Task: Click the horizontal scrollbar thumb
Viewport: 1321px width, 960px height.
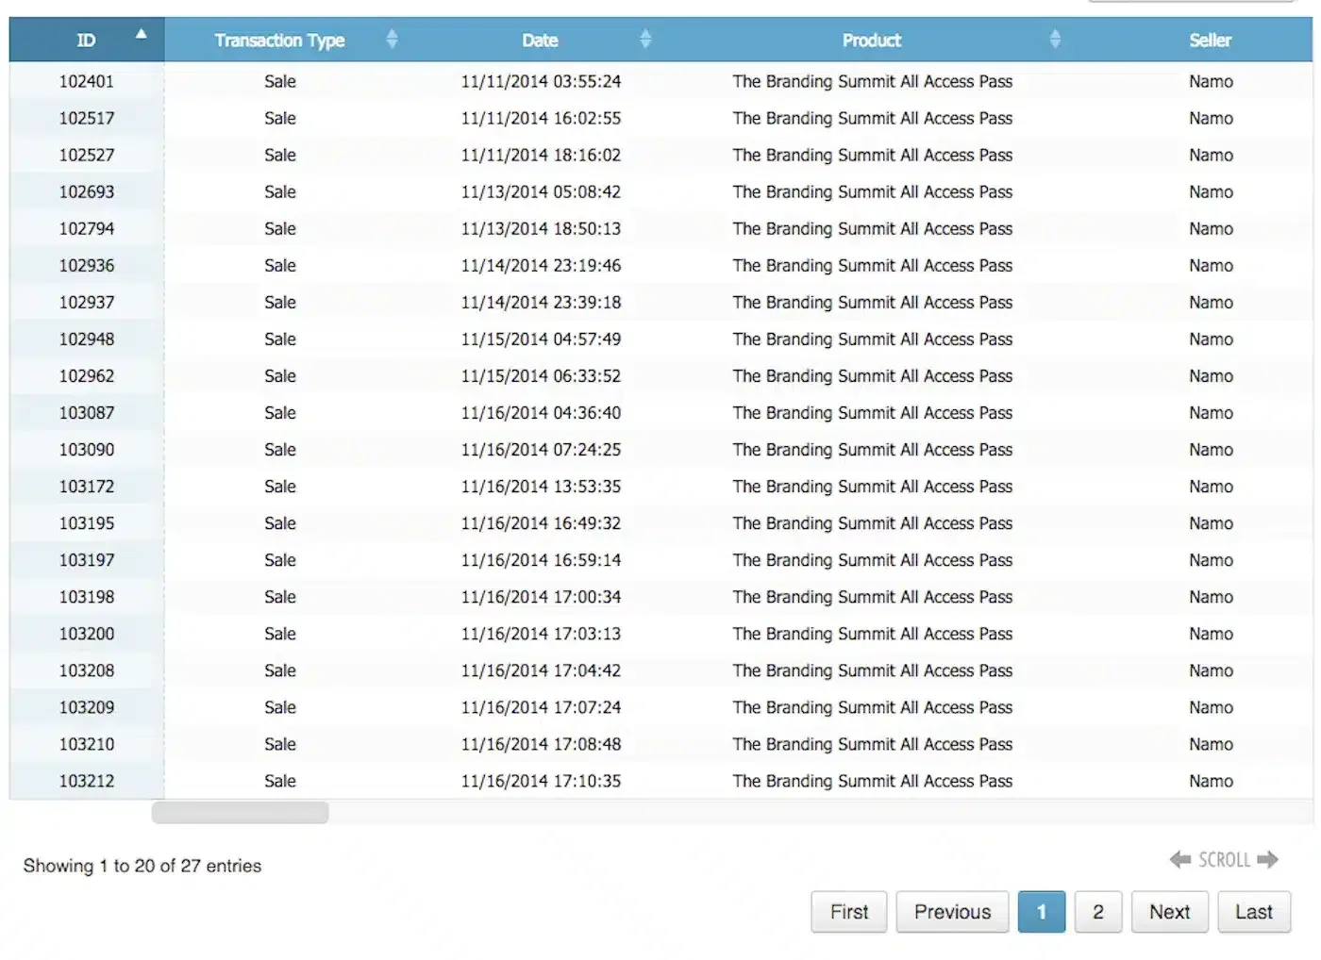Action: click(240, 812)
